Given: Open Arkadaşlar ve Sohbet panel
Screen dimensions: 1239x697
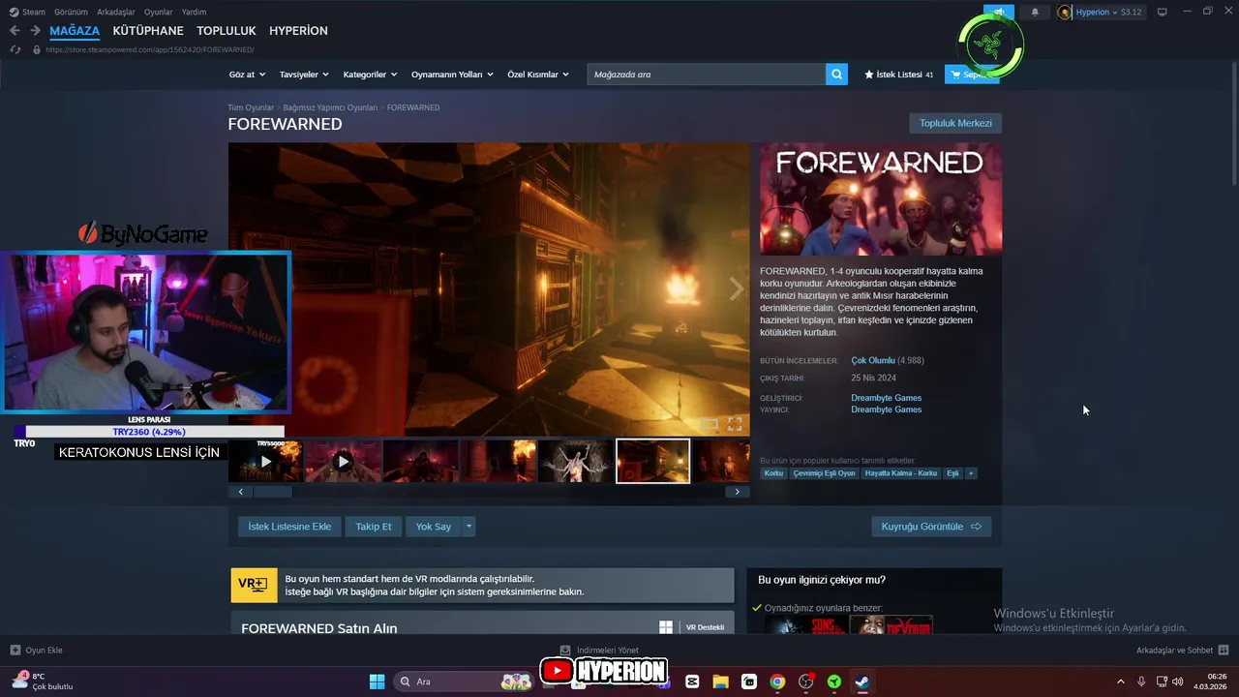Looking at the screenshot, I should tap(1182, 651).
